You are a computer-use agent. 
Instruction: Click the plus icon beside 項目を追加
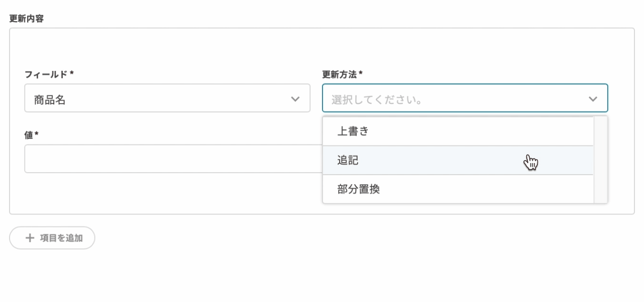[30, 238]
